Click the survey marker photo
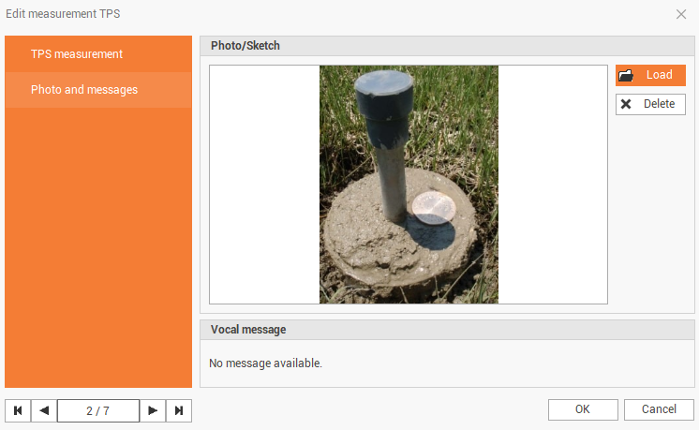This screenshot has width=699, height=430. coord(409,185)
